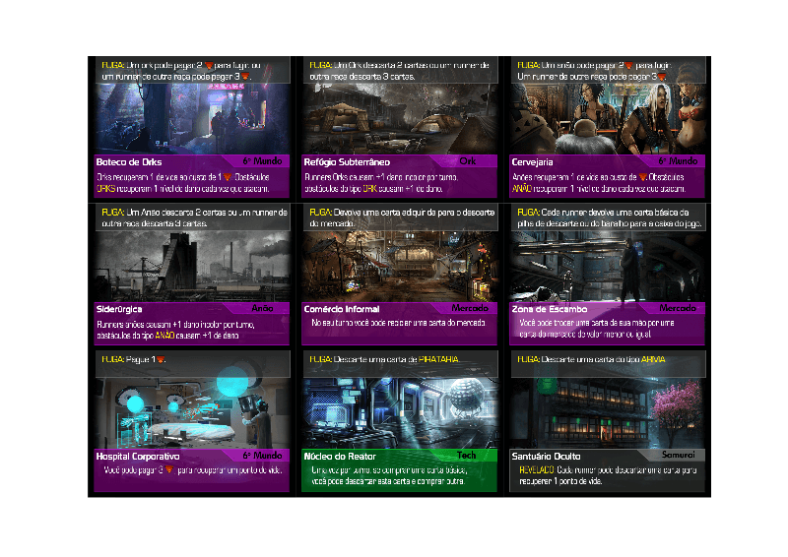Click the red cost icon after 'Pague 1'

coord(161,359)
